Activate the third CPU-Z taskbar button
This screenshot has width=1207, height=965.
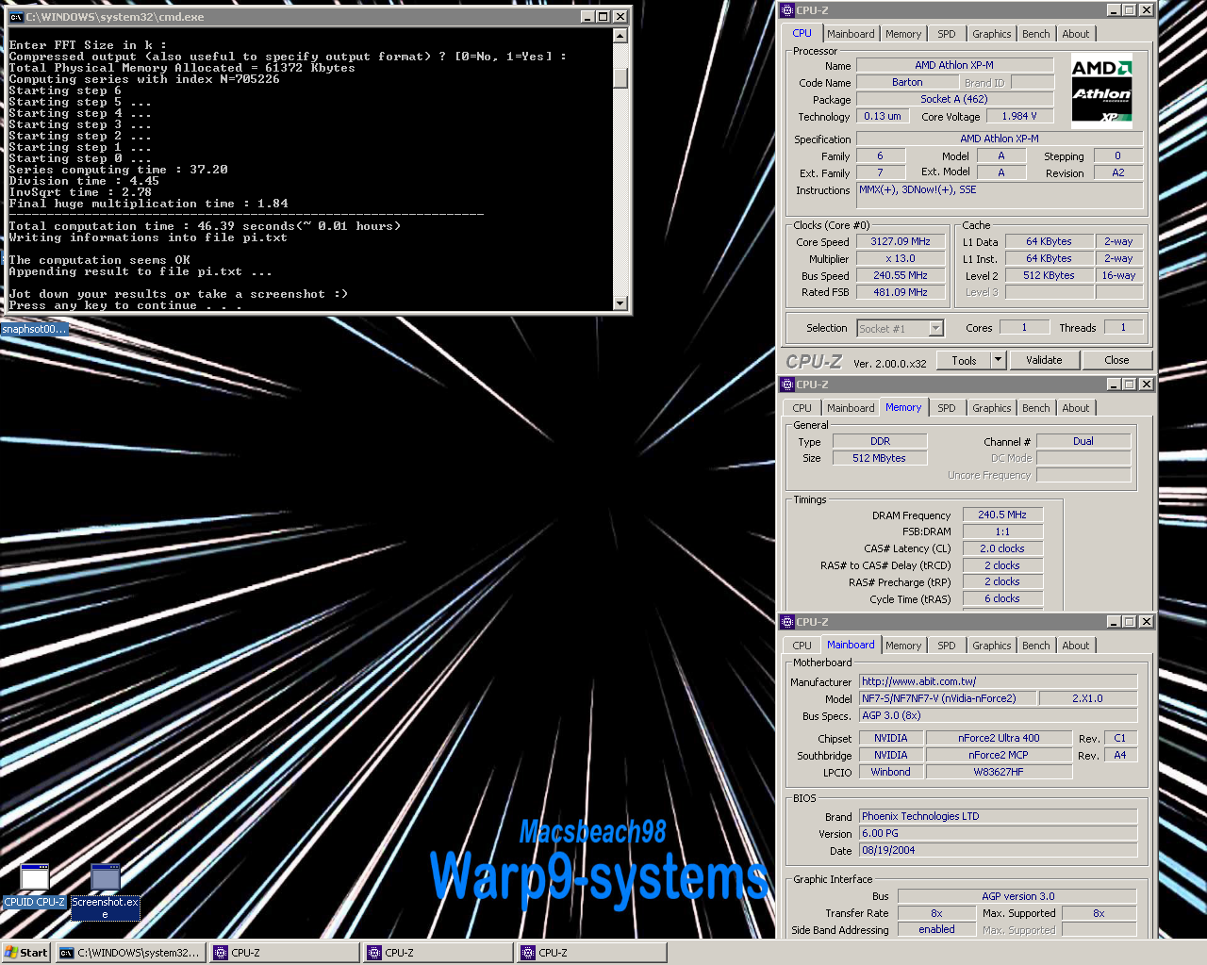point(591,953)
